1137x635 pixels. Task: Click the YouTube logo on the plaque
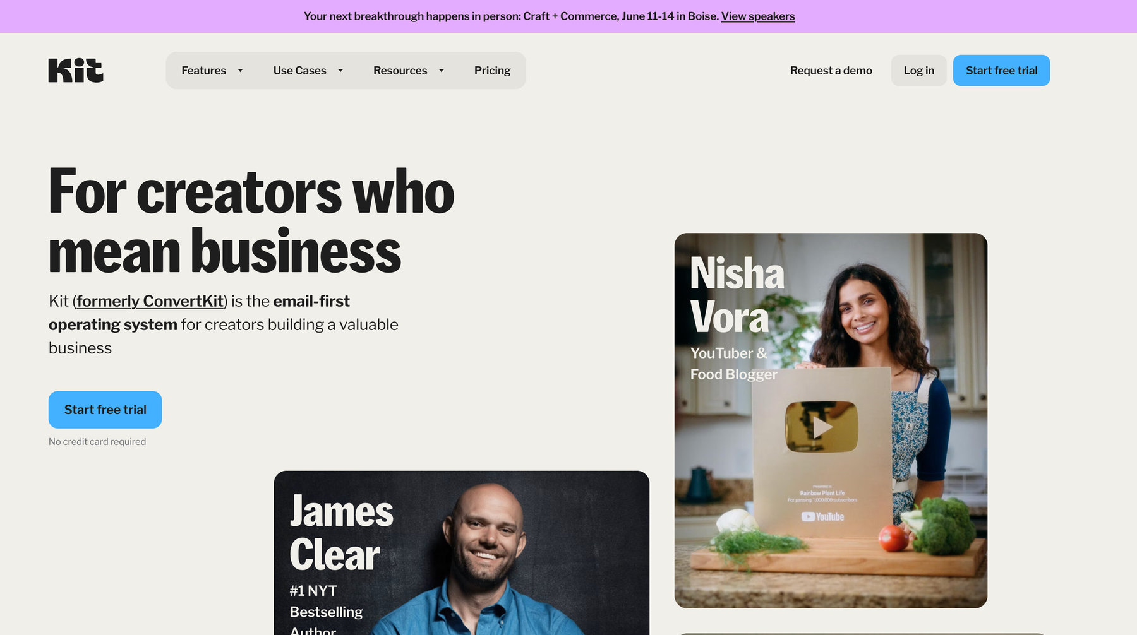(822, 516)
